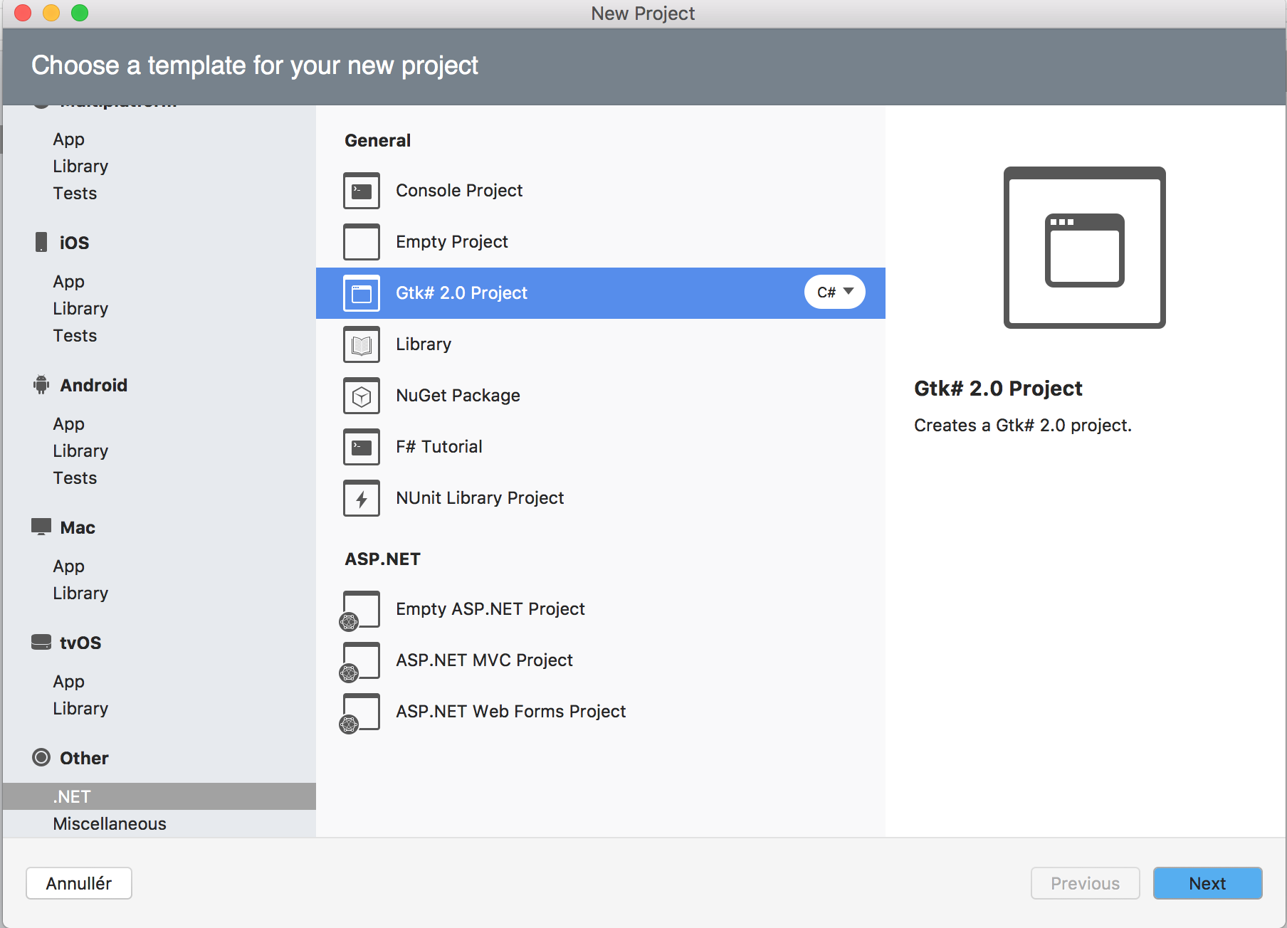Click the ASP.NET MVC Project icon
Image resolution: width=1287 pixels, height=928 pixels.
point(360,662)
